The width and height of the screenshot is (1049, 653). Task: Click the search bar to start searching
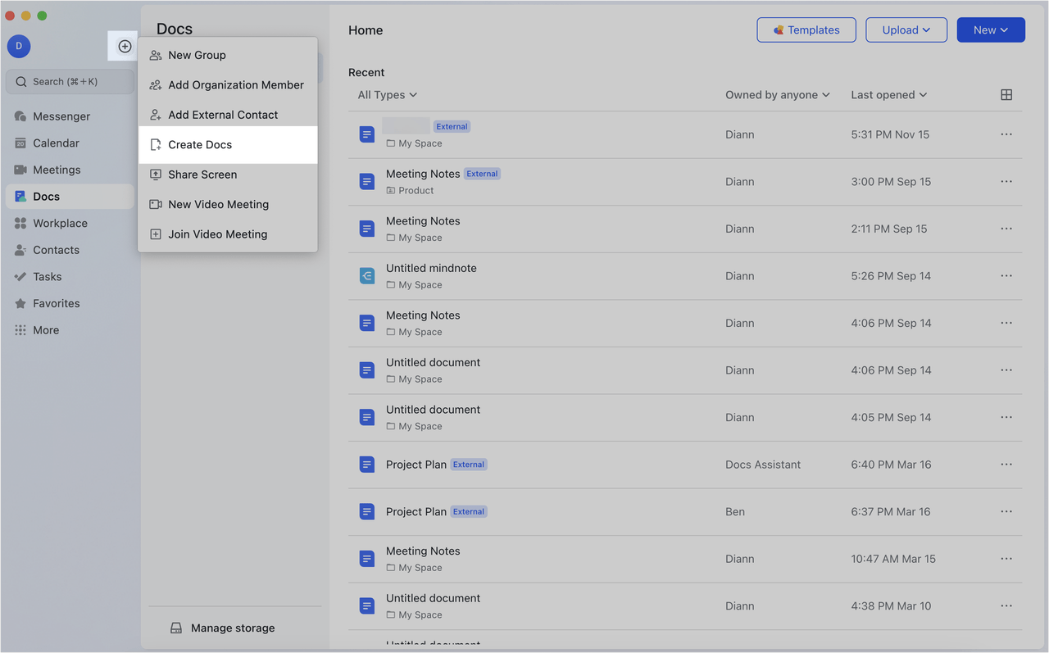[x=70, y=81]
